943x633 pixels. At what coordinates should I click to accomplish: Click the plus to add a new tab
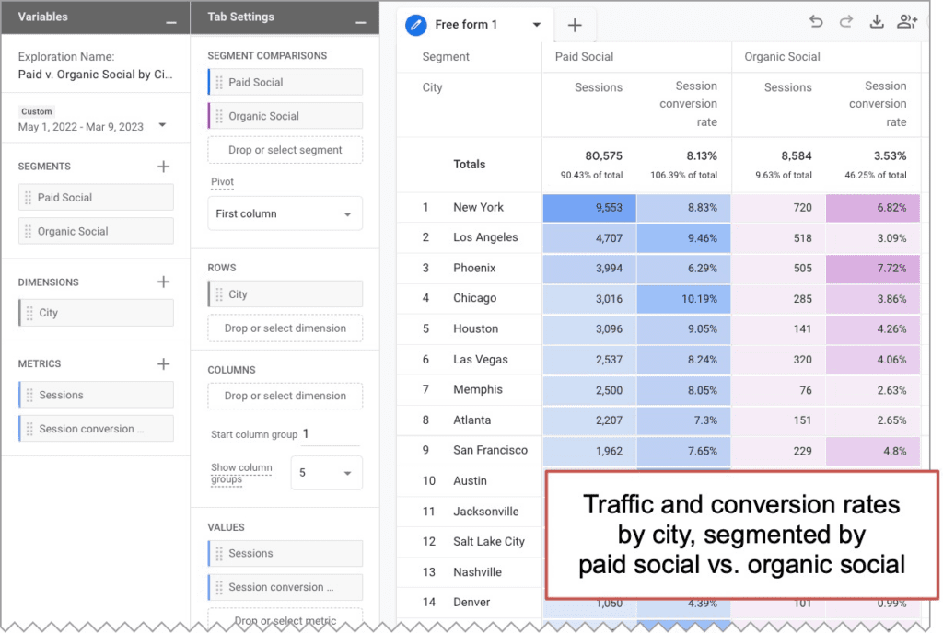[x=576, y=26]
